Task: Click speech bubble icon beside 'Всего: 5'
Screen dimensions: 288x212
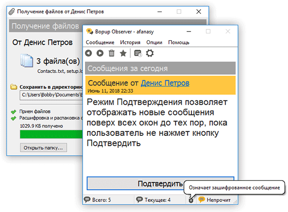Action: coord(87,200)
